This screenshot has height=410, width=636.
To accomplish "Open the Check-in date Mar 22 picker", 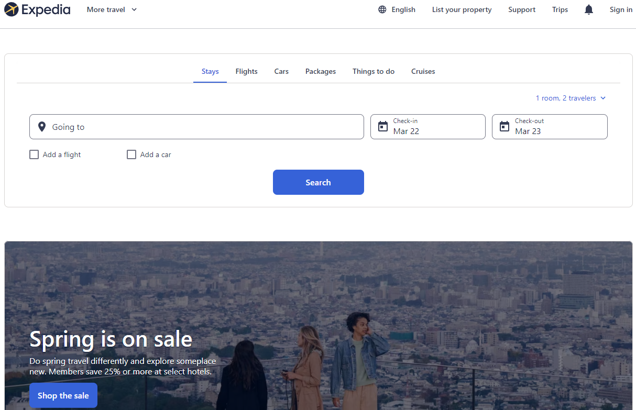I will click(428, 127).
